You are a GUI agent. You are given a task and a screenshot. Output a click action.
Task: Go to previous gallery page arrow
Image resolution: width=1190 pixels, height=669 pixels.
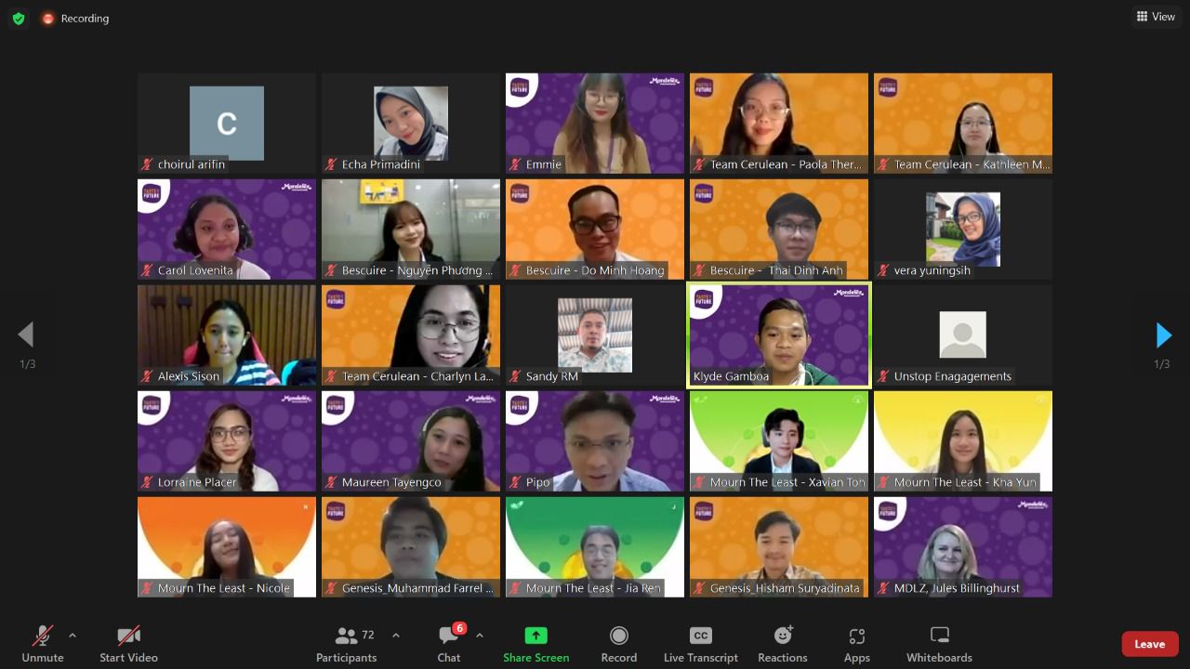tap(26, 335)
